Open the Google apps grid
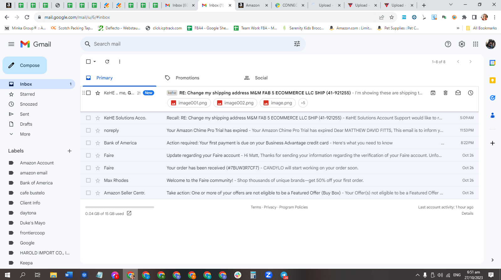 click(476, 44)
